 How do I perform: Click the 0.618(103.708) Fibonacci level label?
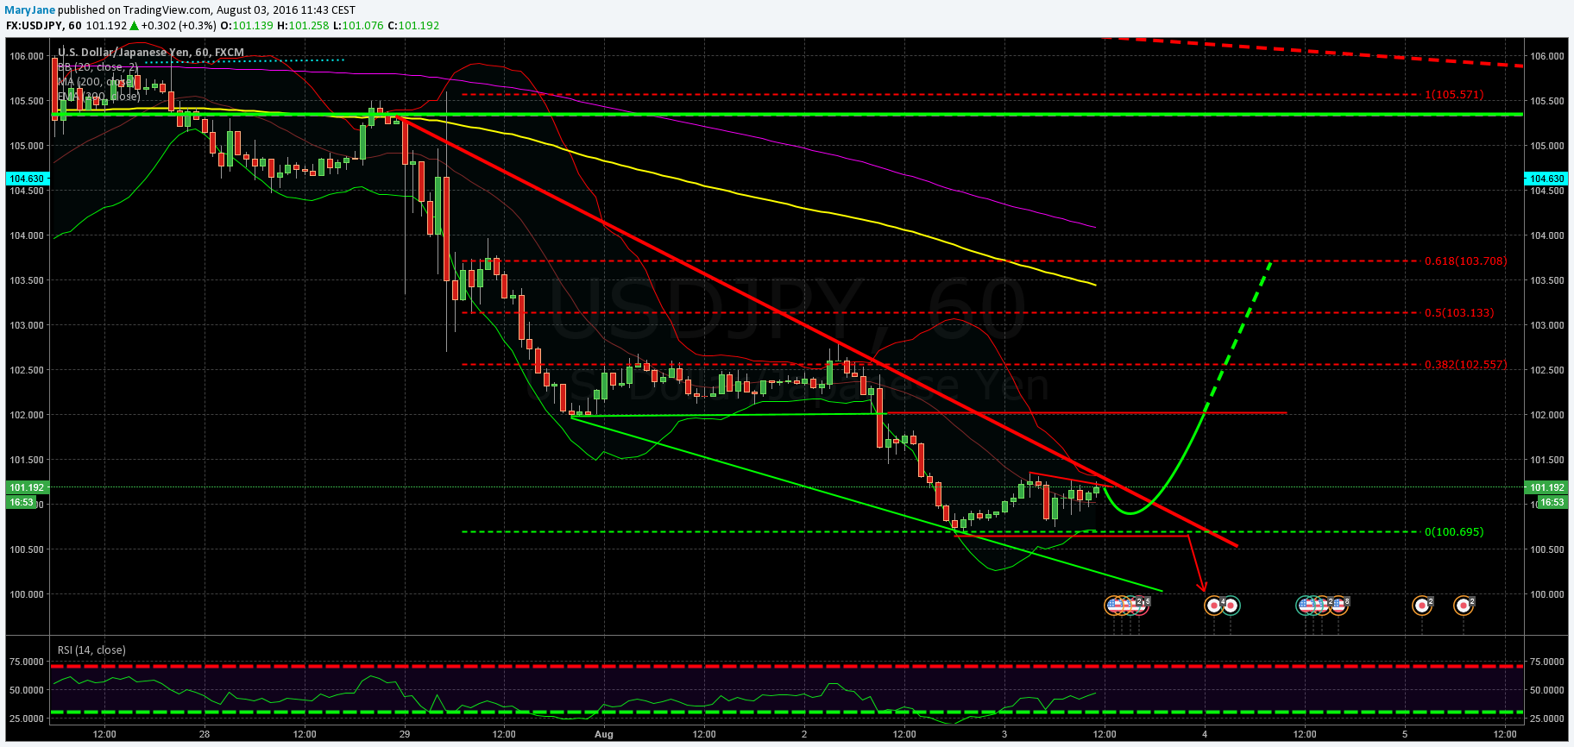tap(1466, 261)
